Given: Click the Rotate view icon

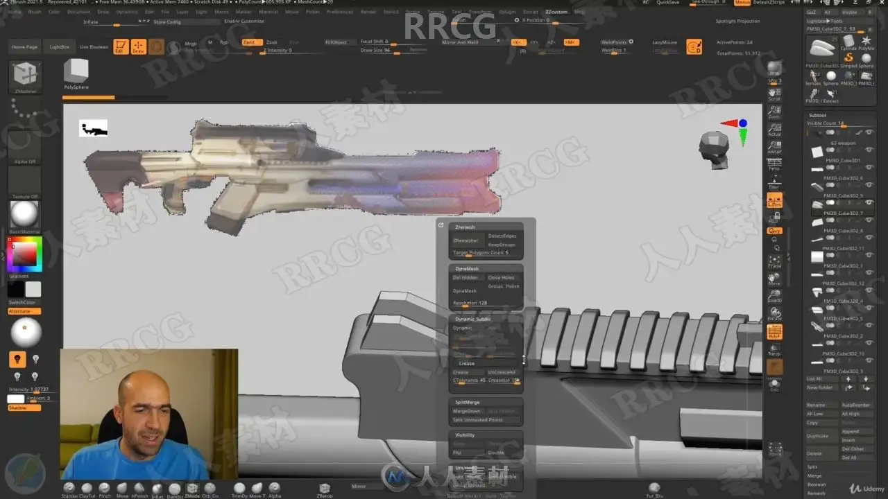Looking at the screenshot, I should (774, 313).
